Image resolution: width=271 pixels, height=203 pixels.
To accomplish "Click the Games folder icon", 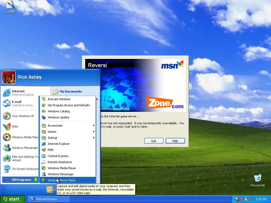I will pyautogui.click(x=44, y=132).
